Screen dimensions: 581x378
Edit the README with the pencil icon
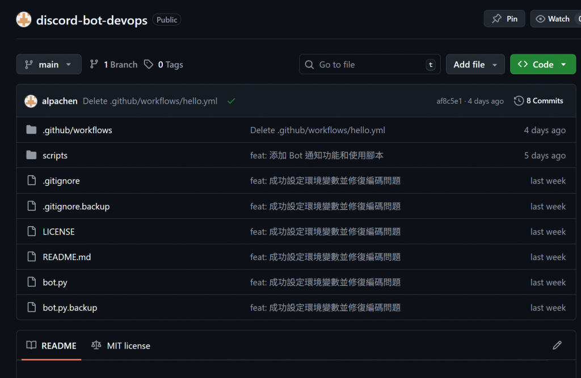pyautogui.click(x=557, y=346)
